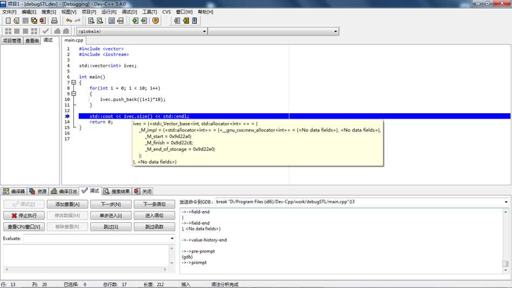Image resolution: width=512 pixels, height=288 pixels.
Task: Click the 下一条语句 button
Action: (x=154, y=204)
